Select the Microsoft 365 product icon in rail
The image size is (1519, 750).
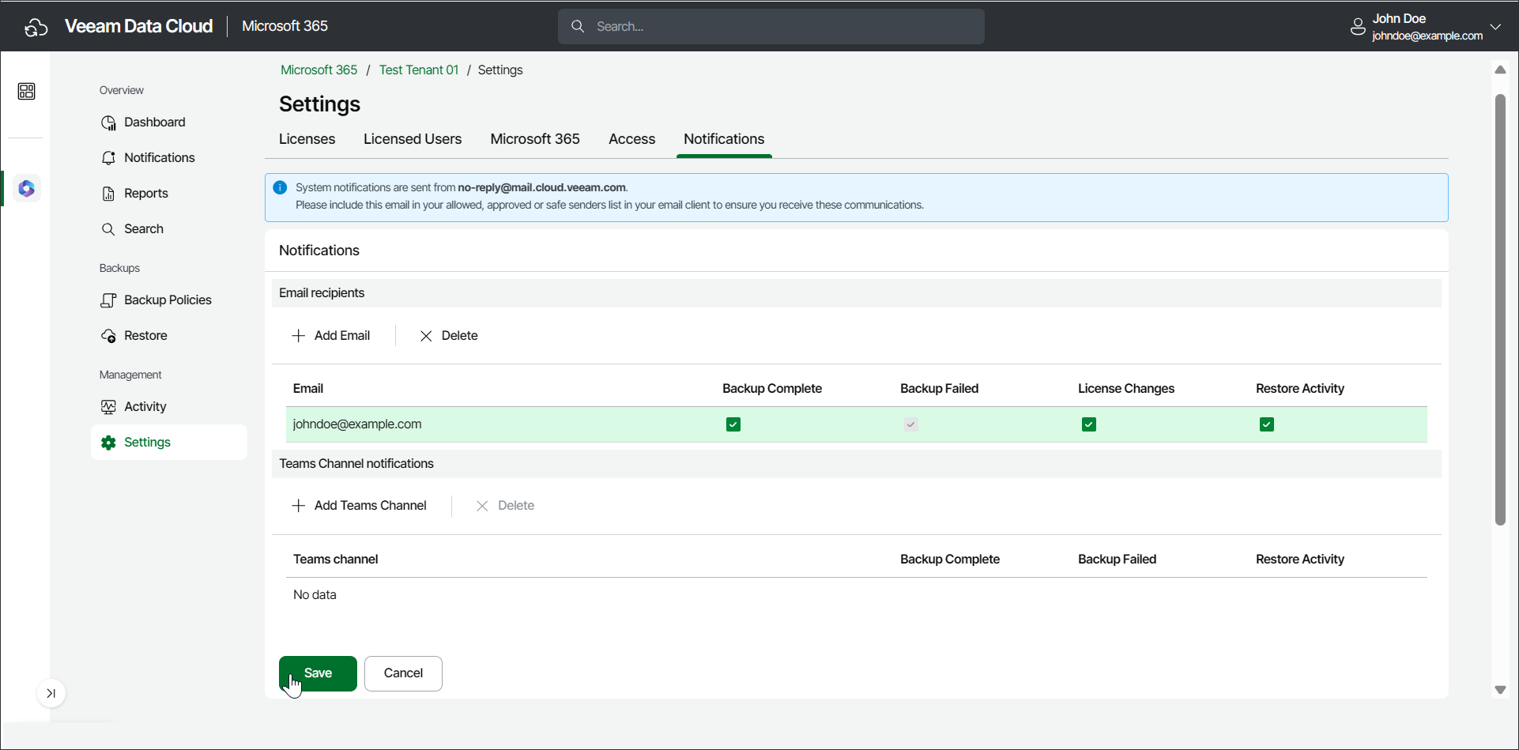pos(27,189)
